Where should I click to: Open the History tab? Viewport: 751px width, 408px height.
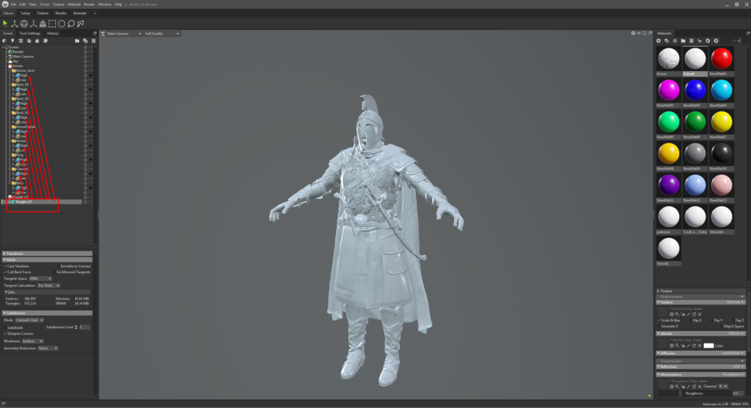(53, 34)
